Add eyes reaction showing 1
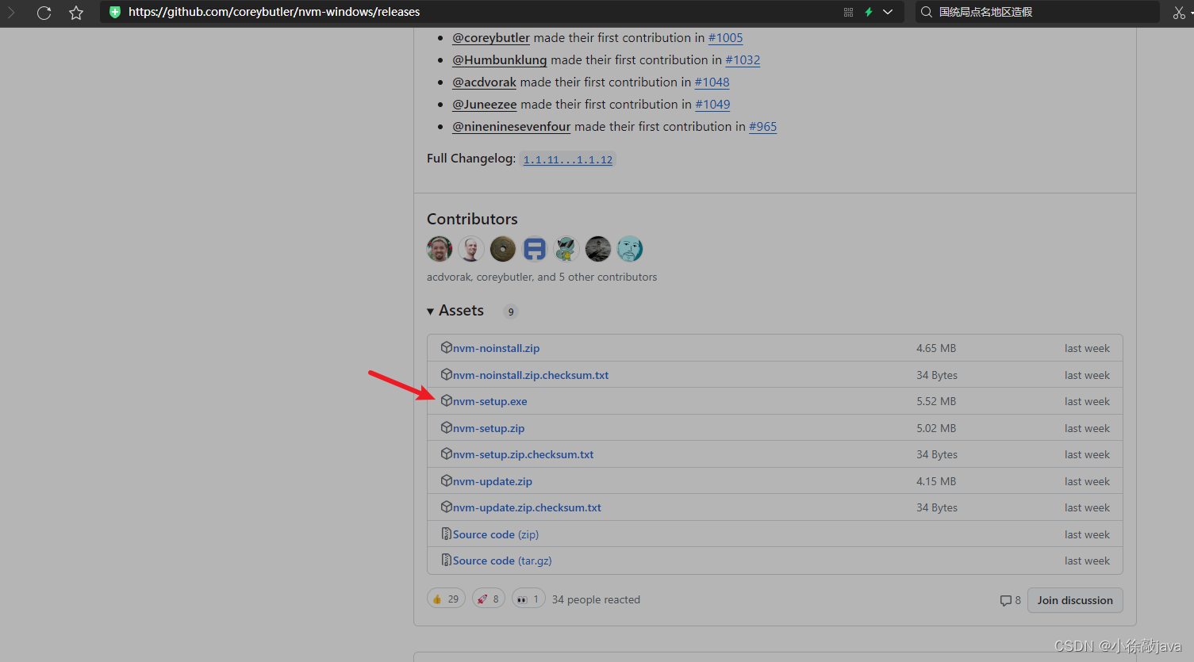Viewport: 1194px width, 662px height. pos(528,599)
